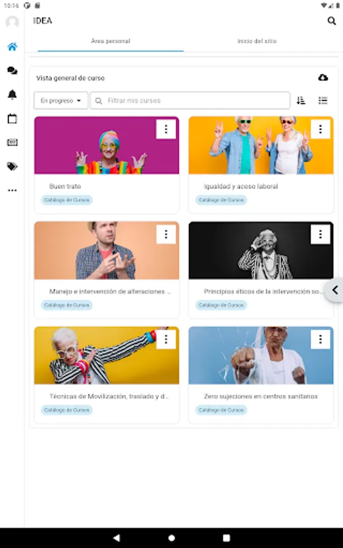Viewport: 343px width, 548px height.
Task: Click the search magnifier icon
Action: click(x=331, y=21)
